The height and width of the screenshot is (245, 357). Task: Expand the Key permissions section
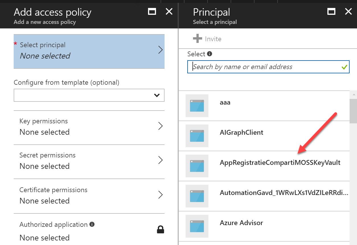coord(89,126)
